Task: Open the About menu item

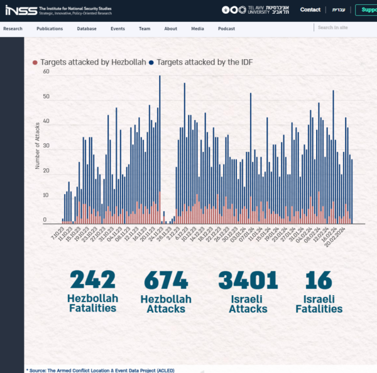Action: click(170, 29)
